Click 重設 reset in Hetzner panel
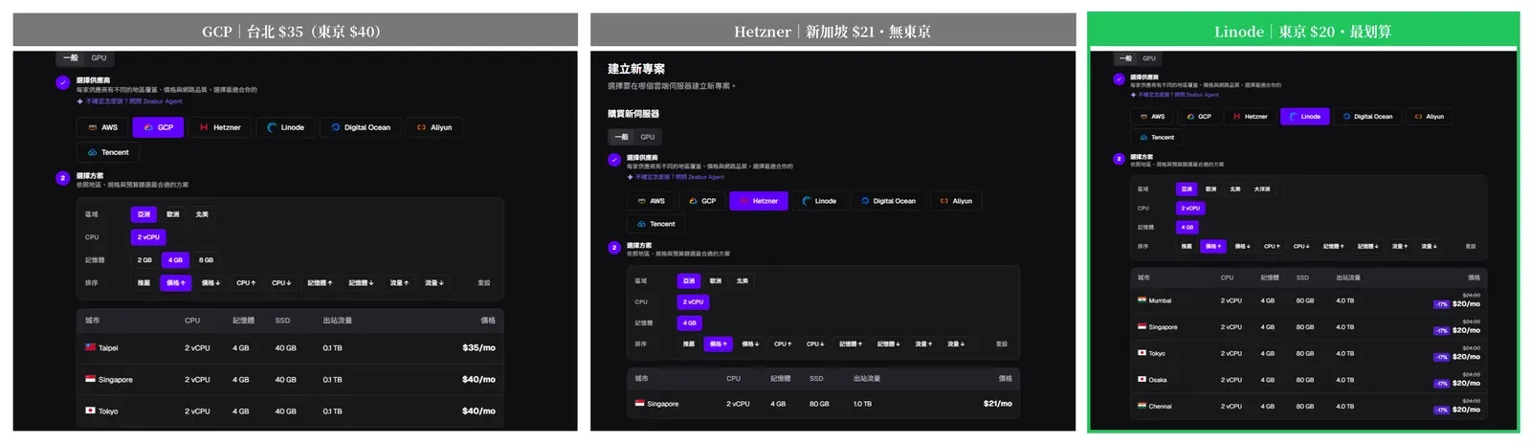 coord(1001,344)
